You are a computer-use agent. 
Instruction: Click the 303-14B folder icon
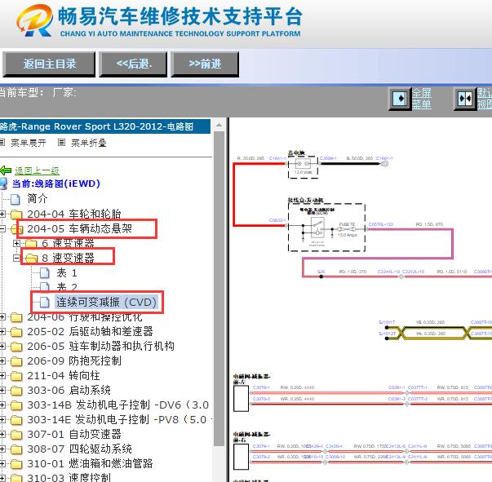pyautogui.click(x=16, y=405)
